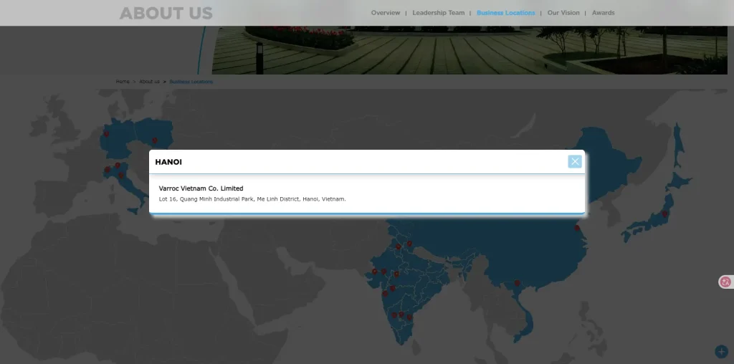The width and height of the screenshot is (734, 364).
Task: Click the map pin on China's east coast
Action: click(x=577, y=228)
